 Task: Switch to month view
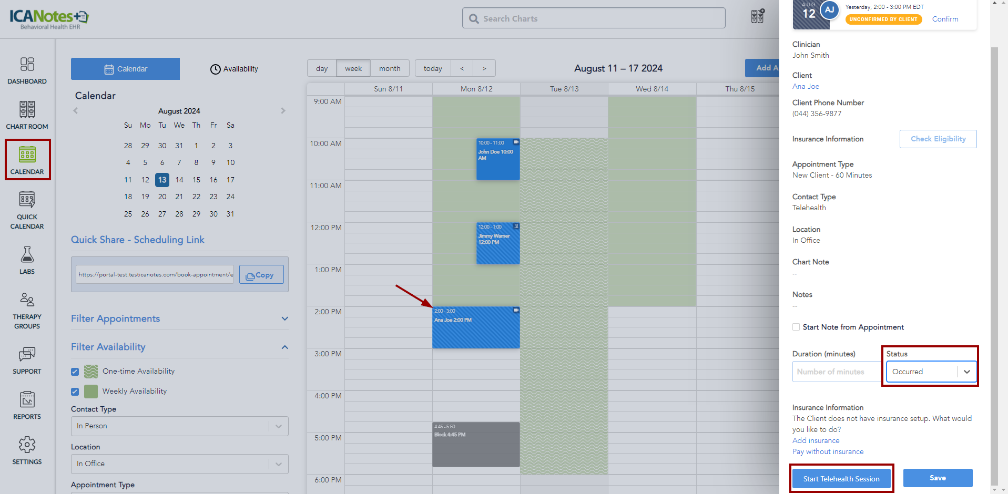coord(390,68)
